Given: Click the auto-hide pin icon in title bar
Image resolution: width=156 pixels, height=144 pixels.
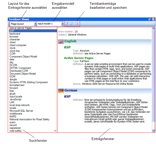Looking at the screenshot, I should click(150, 19).
